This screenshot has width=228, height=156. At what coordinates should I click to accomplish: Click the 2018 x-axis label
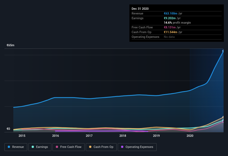(123, 136)
